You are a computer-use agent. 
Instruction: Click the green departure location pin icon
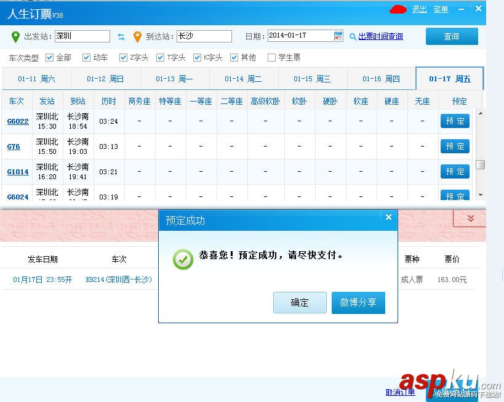coord(15,37)
